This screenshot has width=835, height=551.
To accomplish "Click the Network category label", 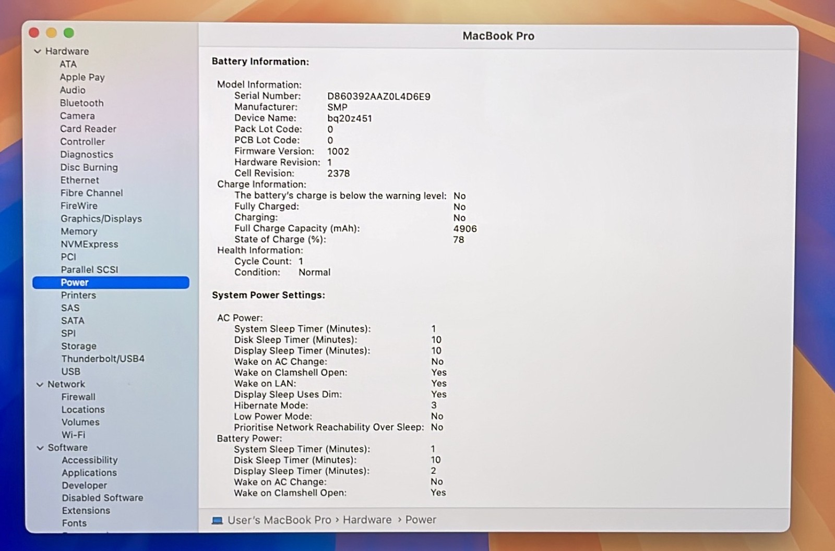I will coord(66,384).
